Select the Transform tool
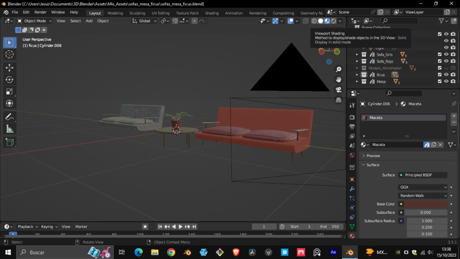Screen dimensions: 460x259 (9, 104)
